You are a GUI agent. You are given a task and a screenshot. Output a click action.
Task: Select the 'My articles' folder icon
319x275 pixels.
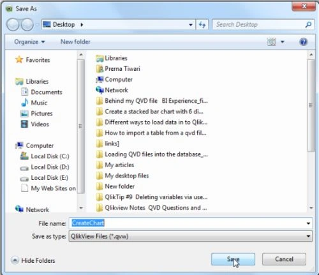click(100, 165)
